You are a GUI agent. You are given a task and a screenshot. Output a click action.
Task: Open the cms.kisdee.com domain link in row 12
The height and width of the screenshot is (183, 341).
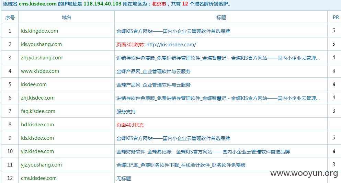coord(39,178)
